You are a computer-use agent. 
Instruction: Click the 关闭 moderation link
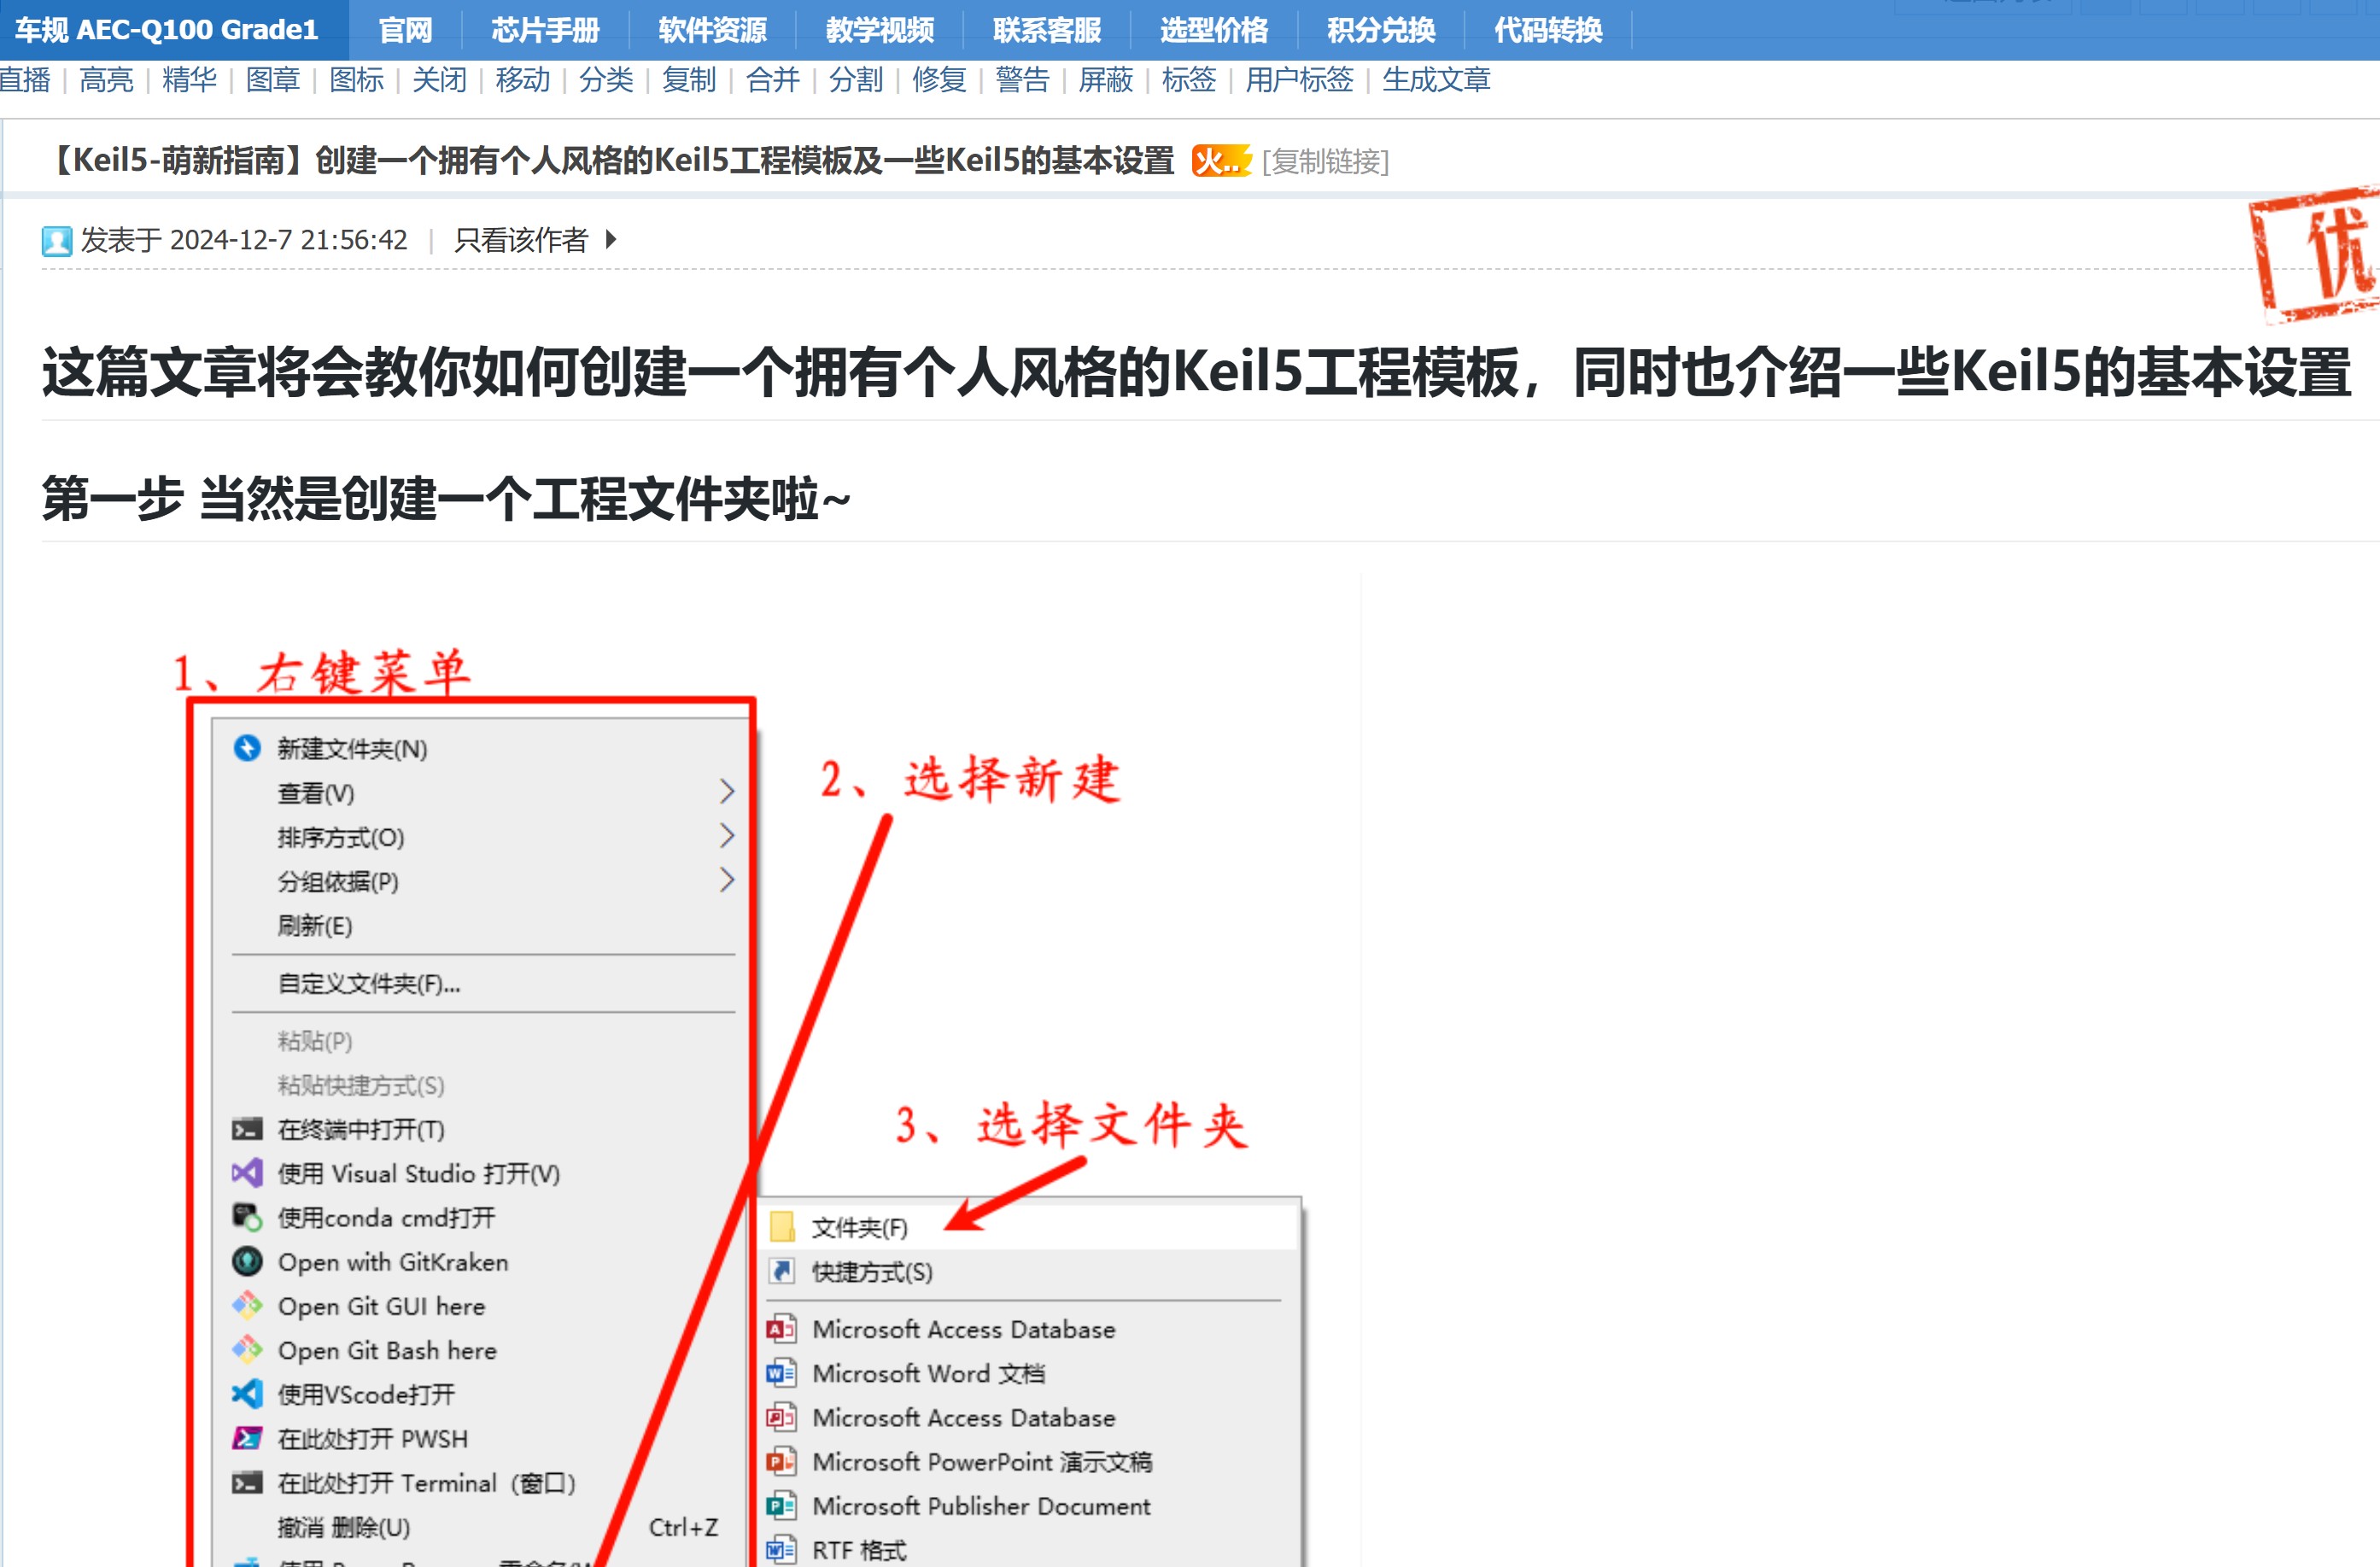tap(439, 80)
